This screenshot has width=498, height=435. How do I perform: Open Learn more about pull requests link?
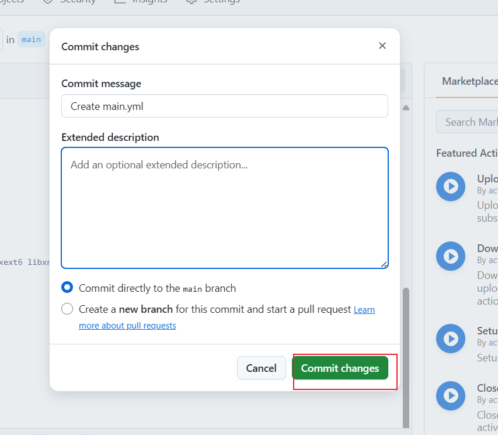127,326
